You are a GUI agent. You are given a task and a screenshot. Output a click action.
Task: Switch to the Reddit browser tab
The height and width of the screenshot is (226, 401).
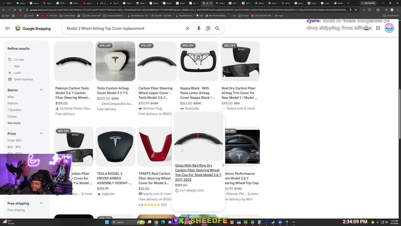(x=339, y=3)
